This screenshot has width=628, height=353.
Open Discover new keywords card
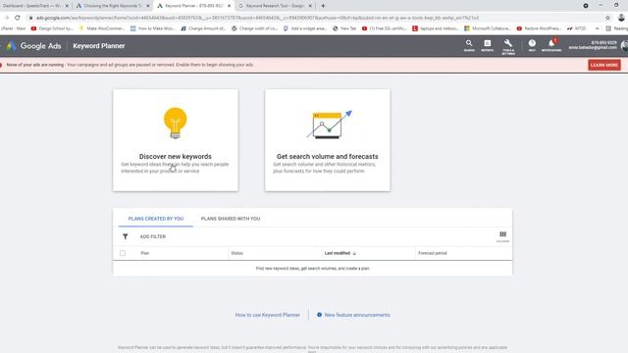point(176,140)
